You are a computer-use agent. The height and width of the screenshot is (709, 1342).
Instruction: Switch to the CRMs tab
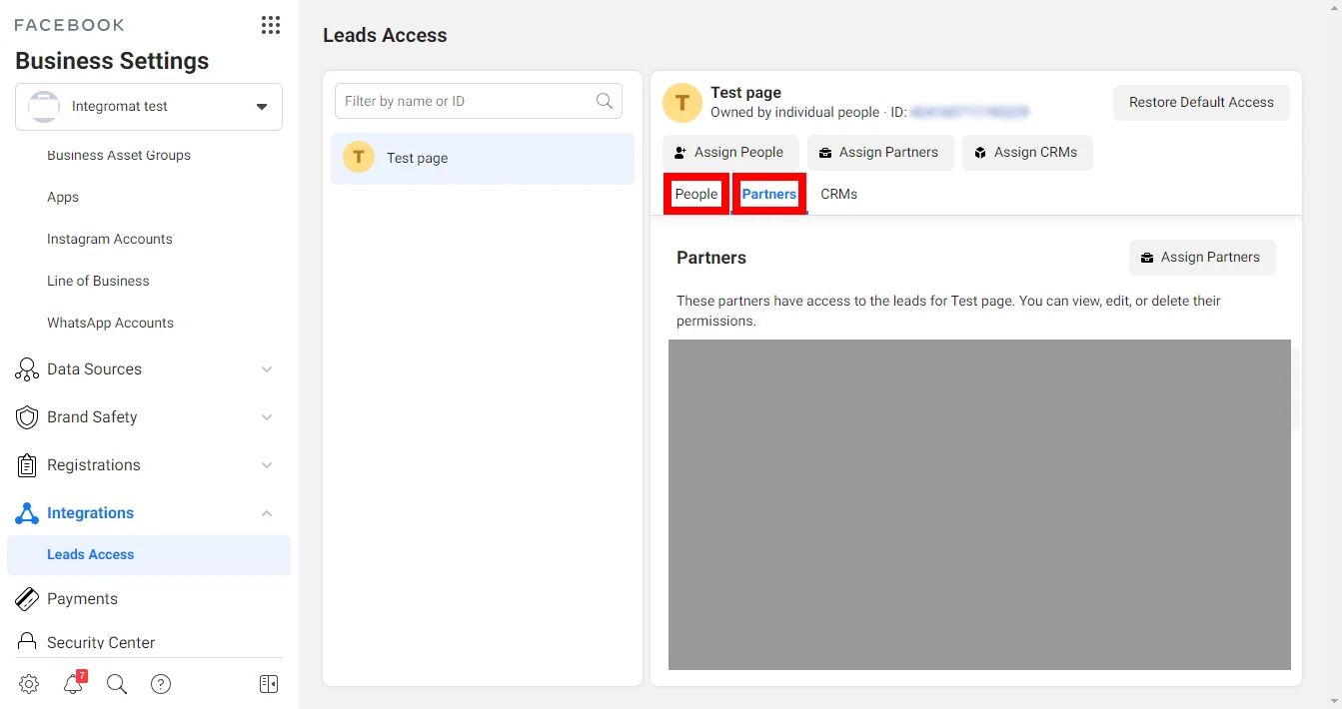coord(839,194)
